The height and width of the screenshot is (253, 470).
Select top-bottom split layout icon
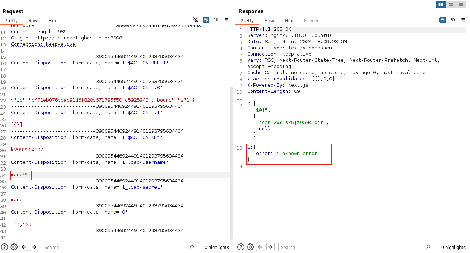(x=451, y=4)
